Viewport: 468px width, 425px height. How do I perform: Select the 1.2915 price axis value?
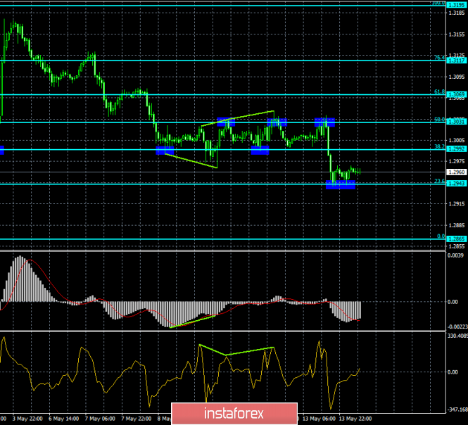click(457, 204)
